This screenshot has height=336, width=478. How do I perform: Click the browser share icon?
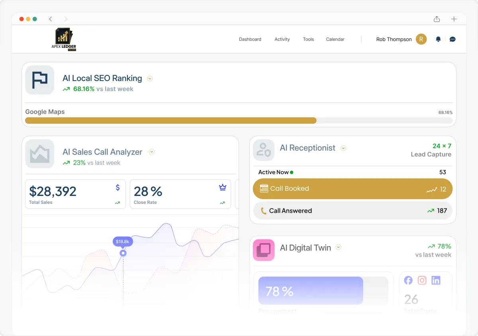[x=437, y=19]
